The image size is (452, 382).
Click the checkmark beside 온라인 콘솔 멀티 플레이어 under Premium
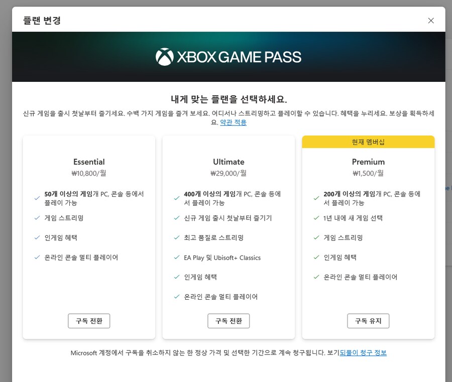click(x=316, y=277)
